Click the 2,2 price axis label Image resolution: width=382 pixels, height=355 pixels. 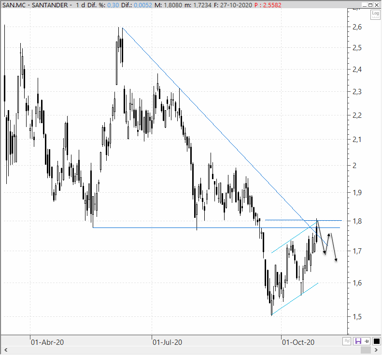coord(357,115)
